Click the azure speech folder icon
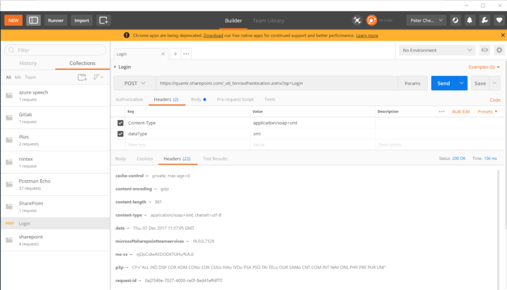This screenshot has width=507, height=290. (9, 96)
